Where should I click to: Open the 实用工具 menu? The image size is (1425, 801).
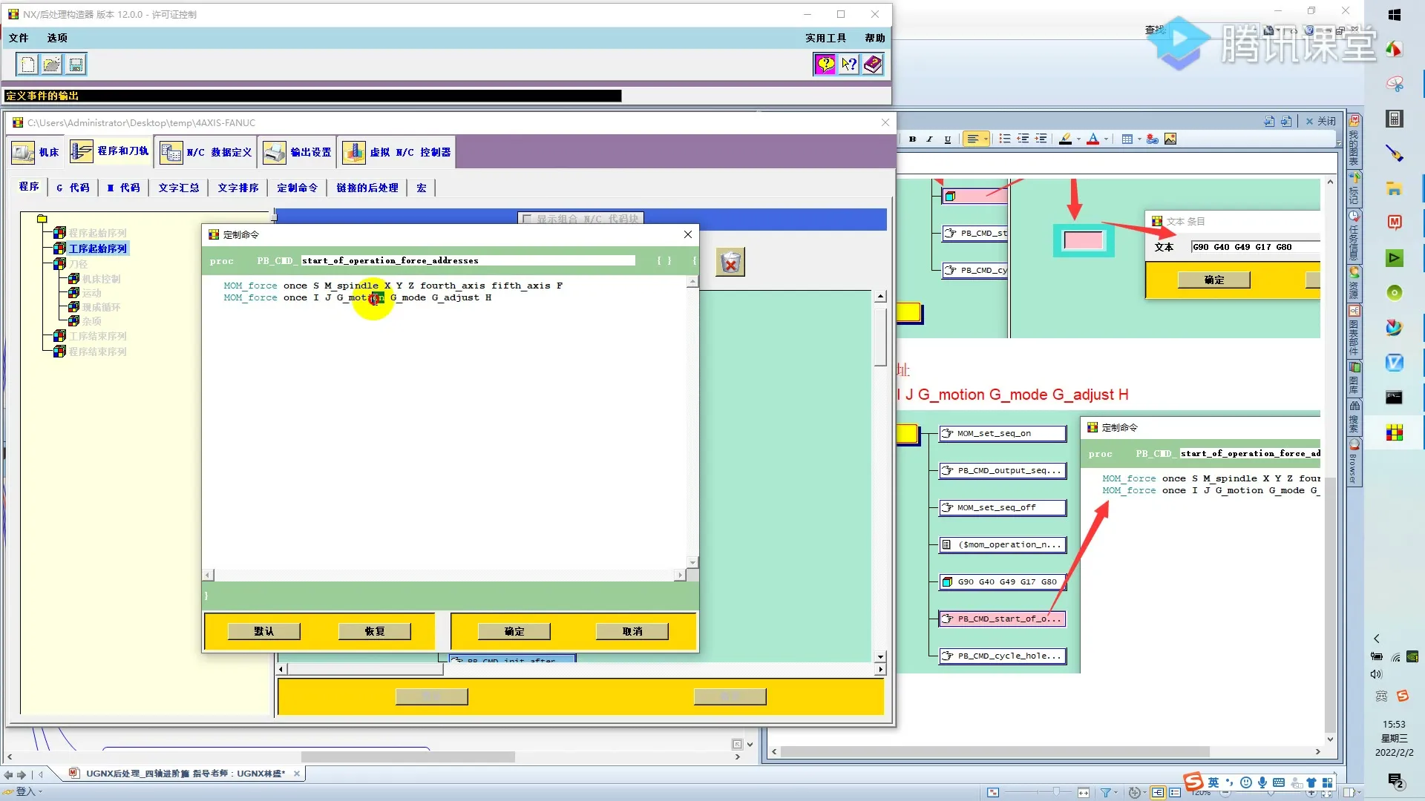pos(825,38)
